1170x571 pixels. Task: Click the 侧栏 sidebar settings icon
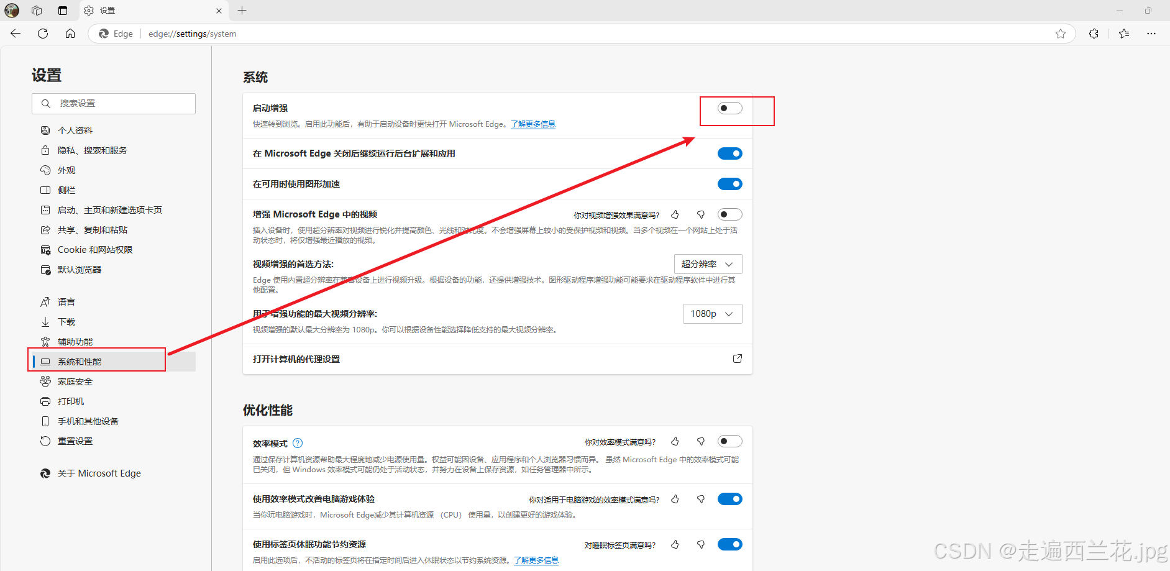point(45,190)
